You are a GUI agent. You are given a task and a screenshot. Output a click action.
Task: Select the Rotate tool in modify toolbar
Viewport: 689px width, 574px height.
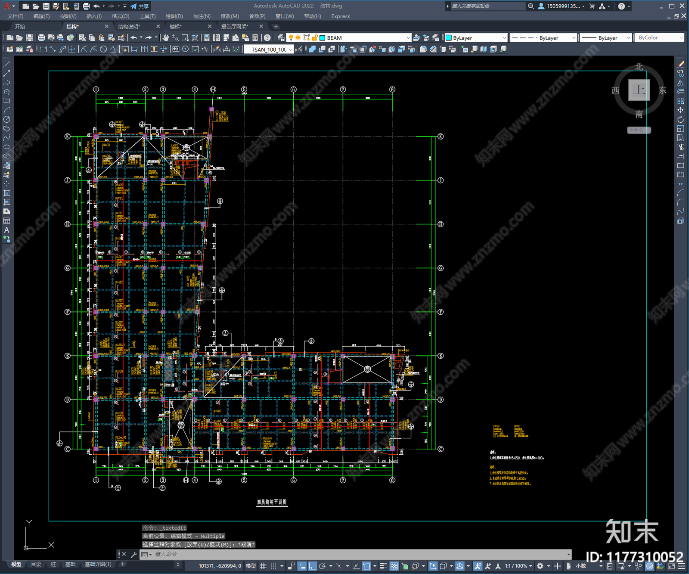[680, 119]
